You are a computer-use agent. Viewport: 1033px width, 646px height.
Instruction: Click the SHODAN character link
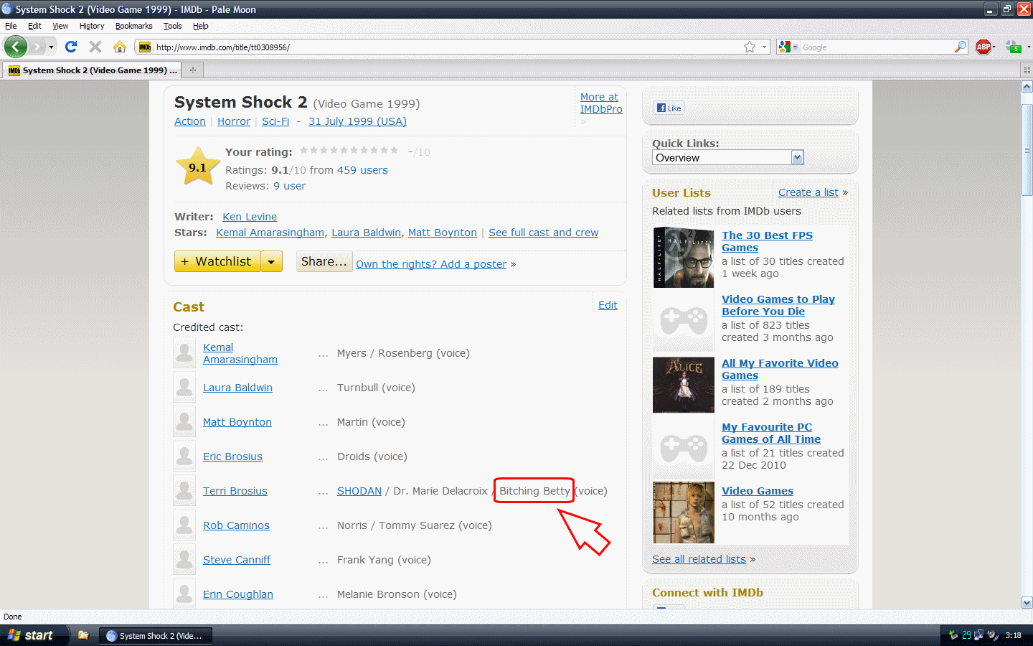359,491
